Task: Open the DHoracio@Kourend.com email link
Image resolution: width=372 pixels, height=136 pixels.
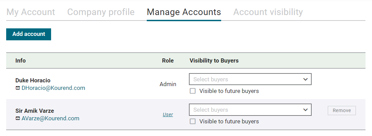Action: click(x=53, y=88)
